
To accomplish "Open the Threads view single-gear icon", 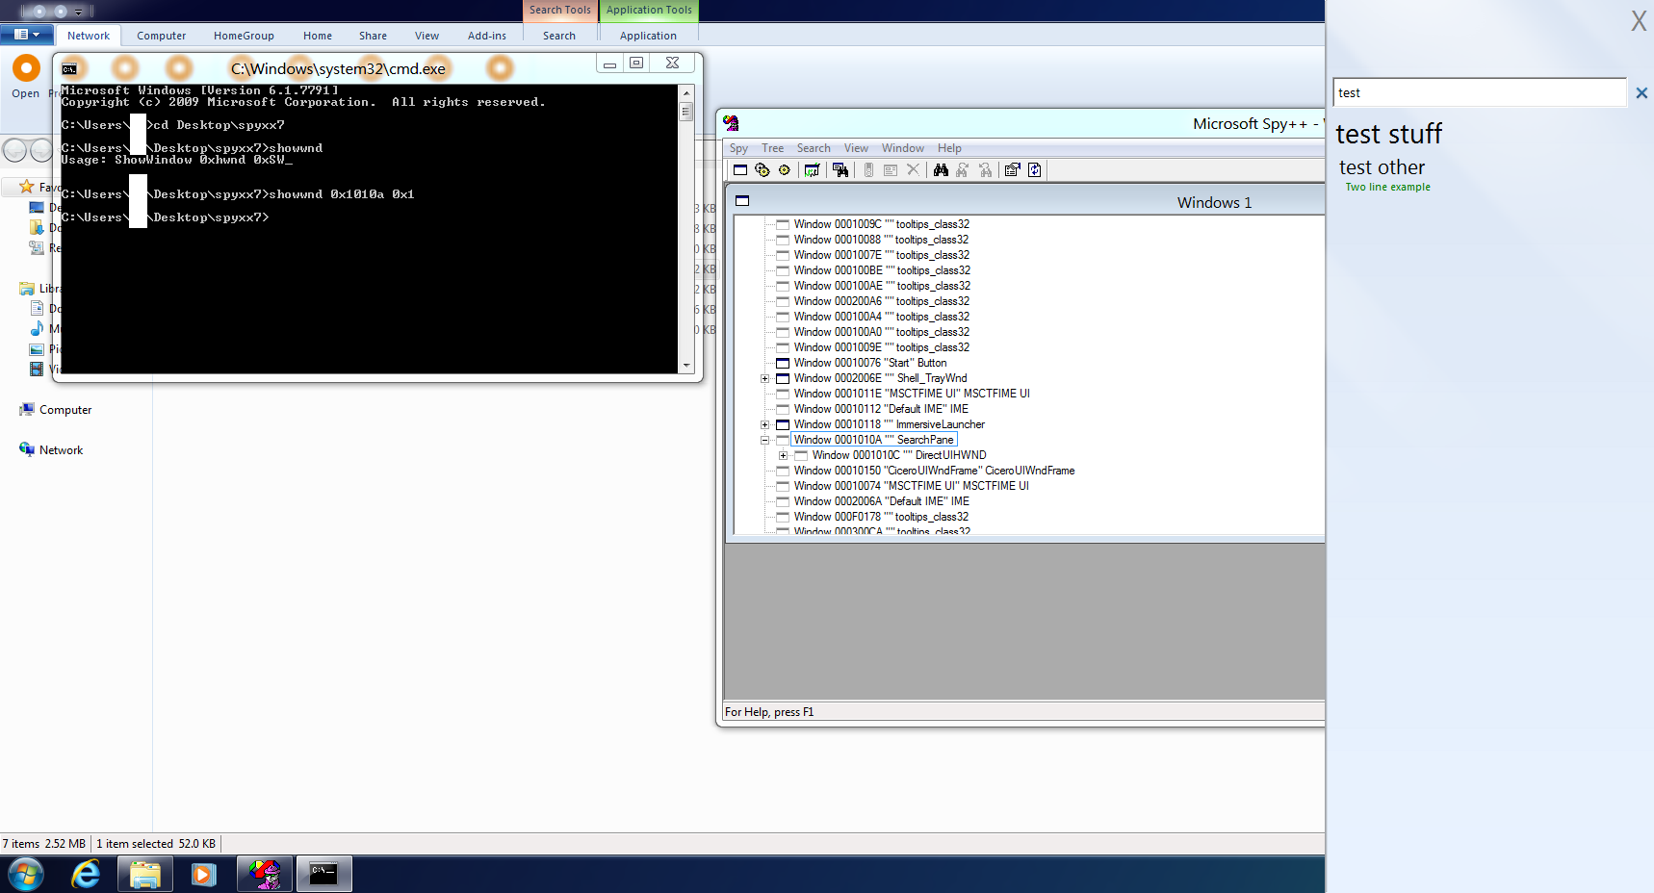I will coord(785,170).
